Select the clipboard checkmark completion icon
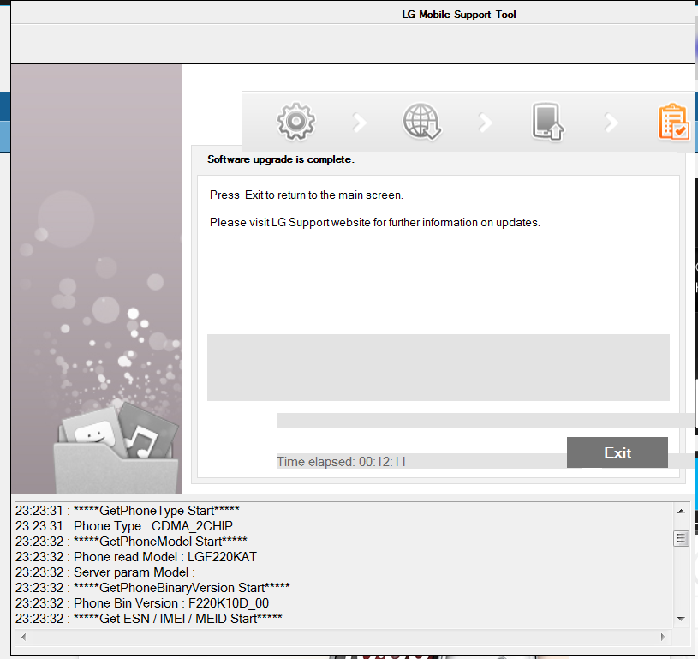Screen dimensions: 698x659 tap(673, 122)
